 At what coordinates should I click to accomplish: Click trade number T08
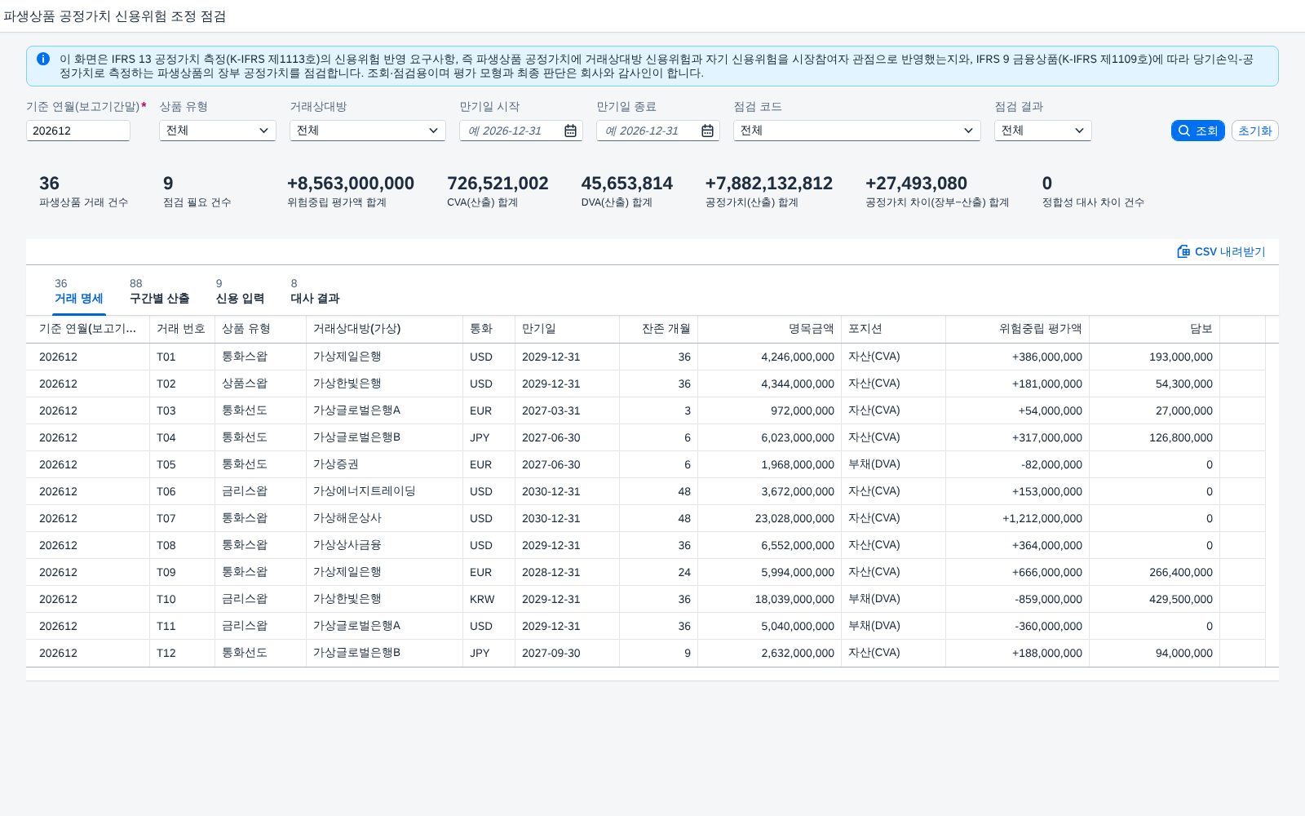[x=166, y=545]
